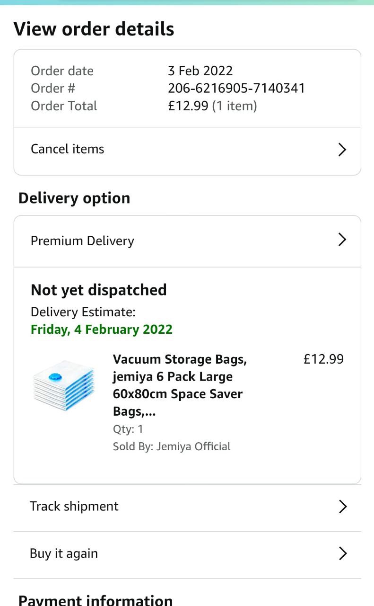Open the Vacuum Storage Bags product title

180,385
